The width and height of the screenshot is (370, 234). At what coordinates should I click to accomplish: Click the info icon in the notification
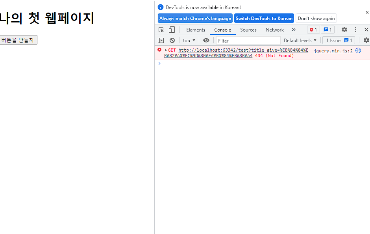(161, 7)
